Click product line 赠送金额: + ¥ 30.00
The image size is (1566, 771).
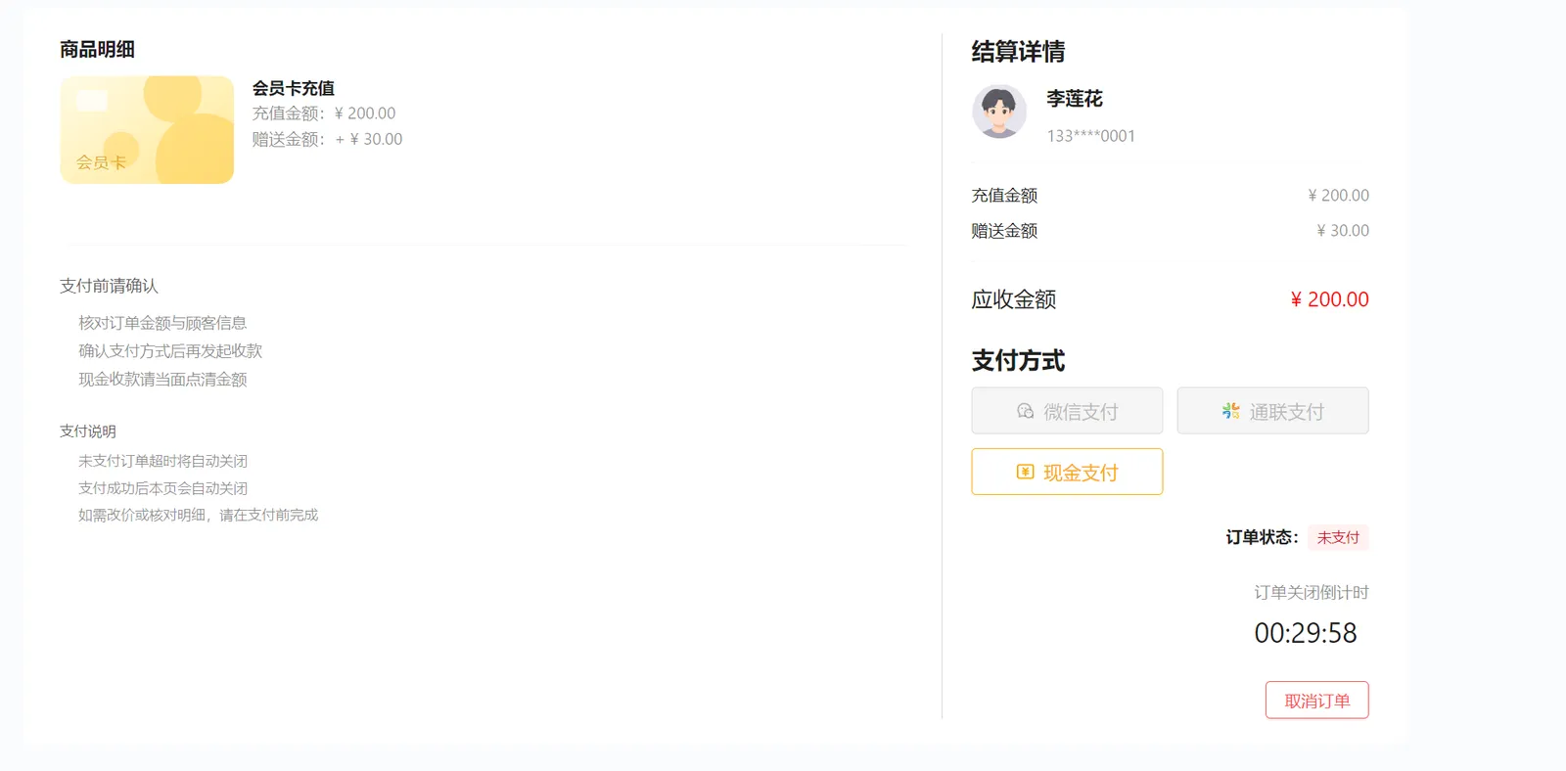(327, 139)
